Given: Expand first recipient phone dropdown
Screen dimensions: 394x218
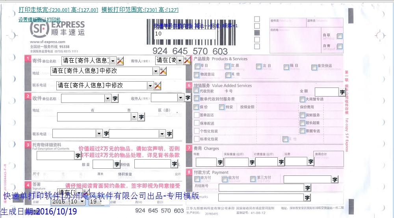Looking at the screenshot, I should (99, 134).
